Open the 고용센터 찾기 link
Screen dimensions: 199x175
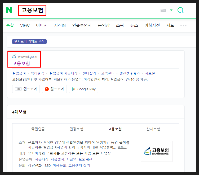click(x=79, y=165)
